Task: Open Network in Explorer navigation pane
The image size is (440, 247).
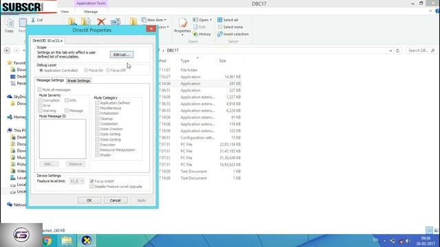Action: pos(16,204)
